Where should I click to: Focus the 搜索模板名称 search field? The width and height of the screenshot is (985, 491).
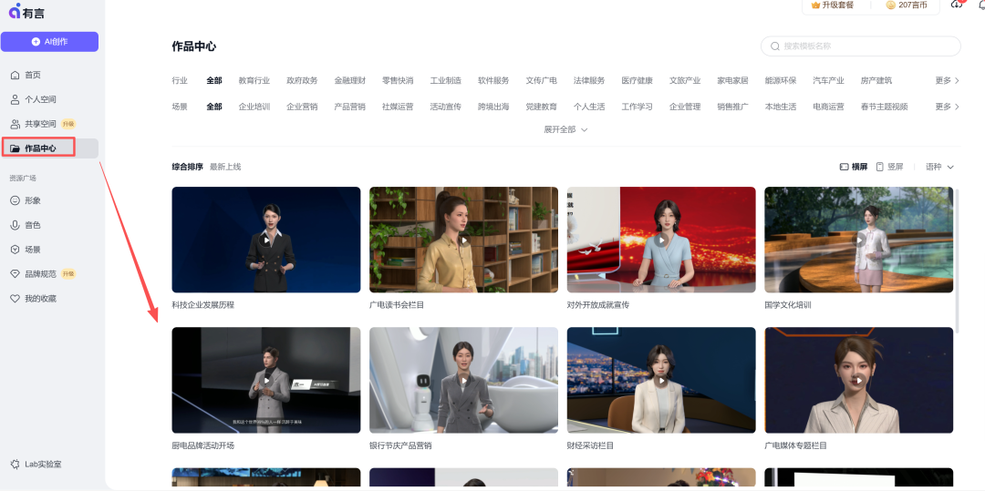pyautogui.click(x=861, y=46)
